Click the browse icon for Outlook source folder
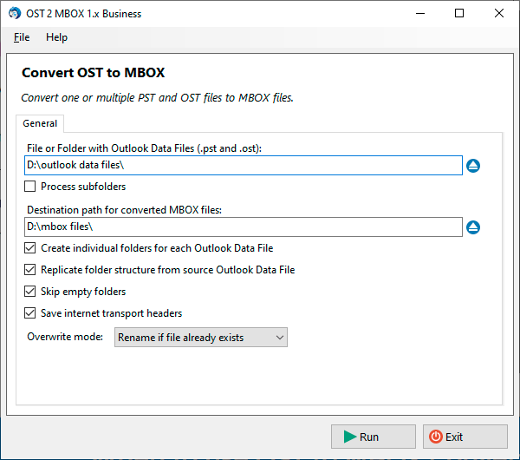 [x=473, y=166]
